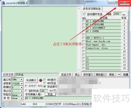Enable 自动循环发送 checkbox

click(x=85, y=14)
